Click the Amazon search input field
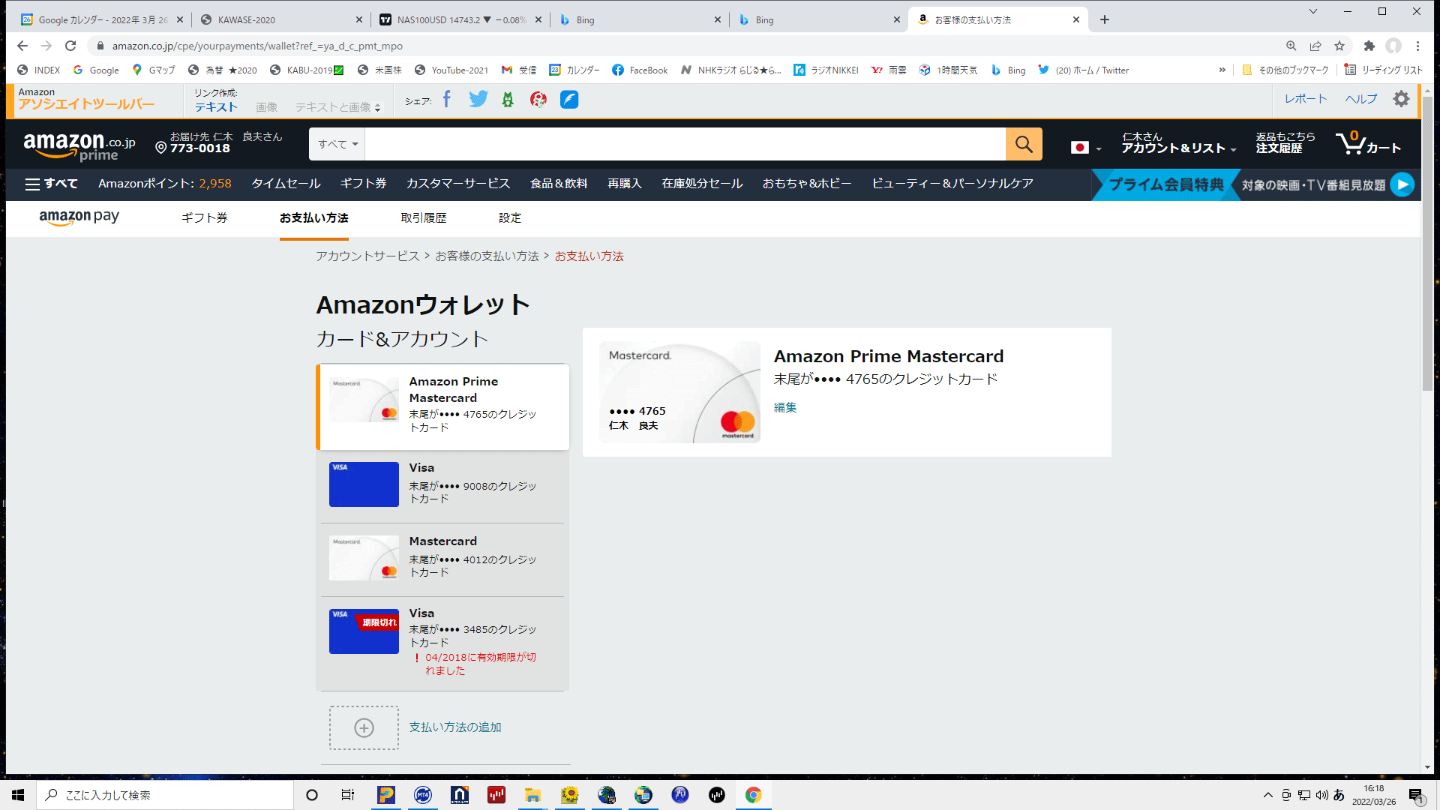This screenshot has width=1440, height=810. pos(685,144)
